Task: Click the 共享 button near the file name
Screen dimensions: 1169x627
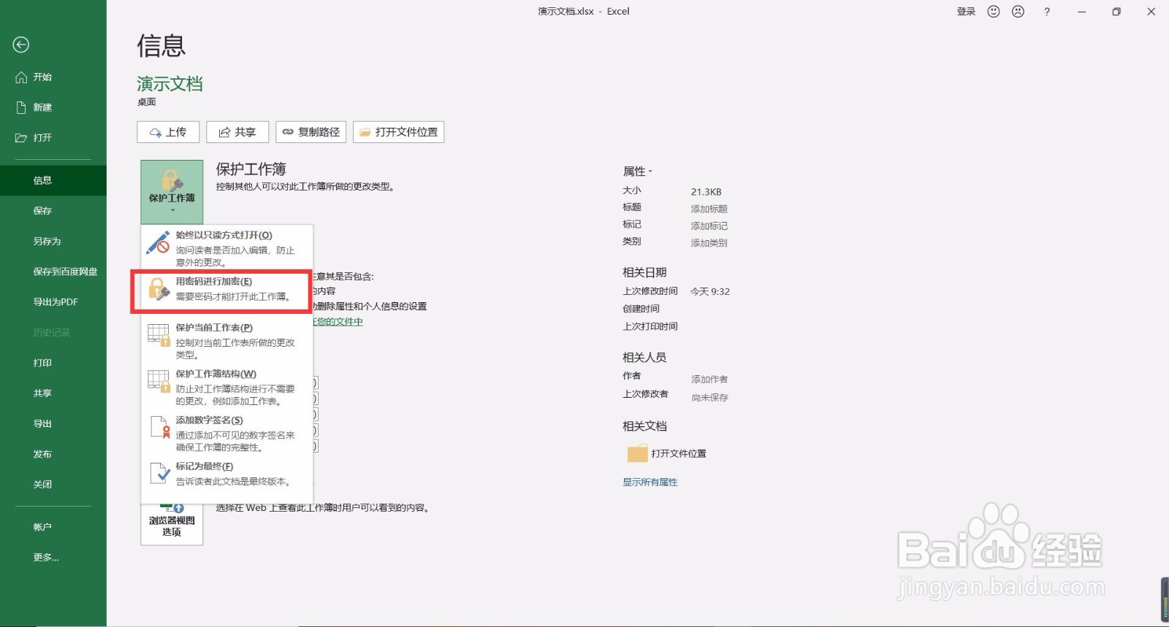Action: [x=237, y=132]
